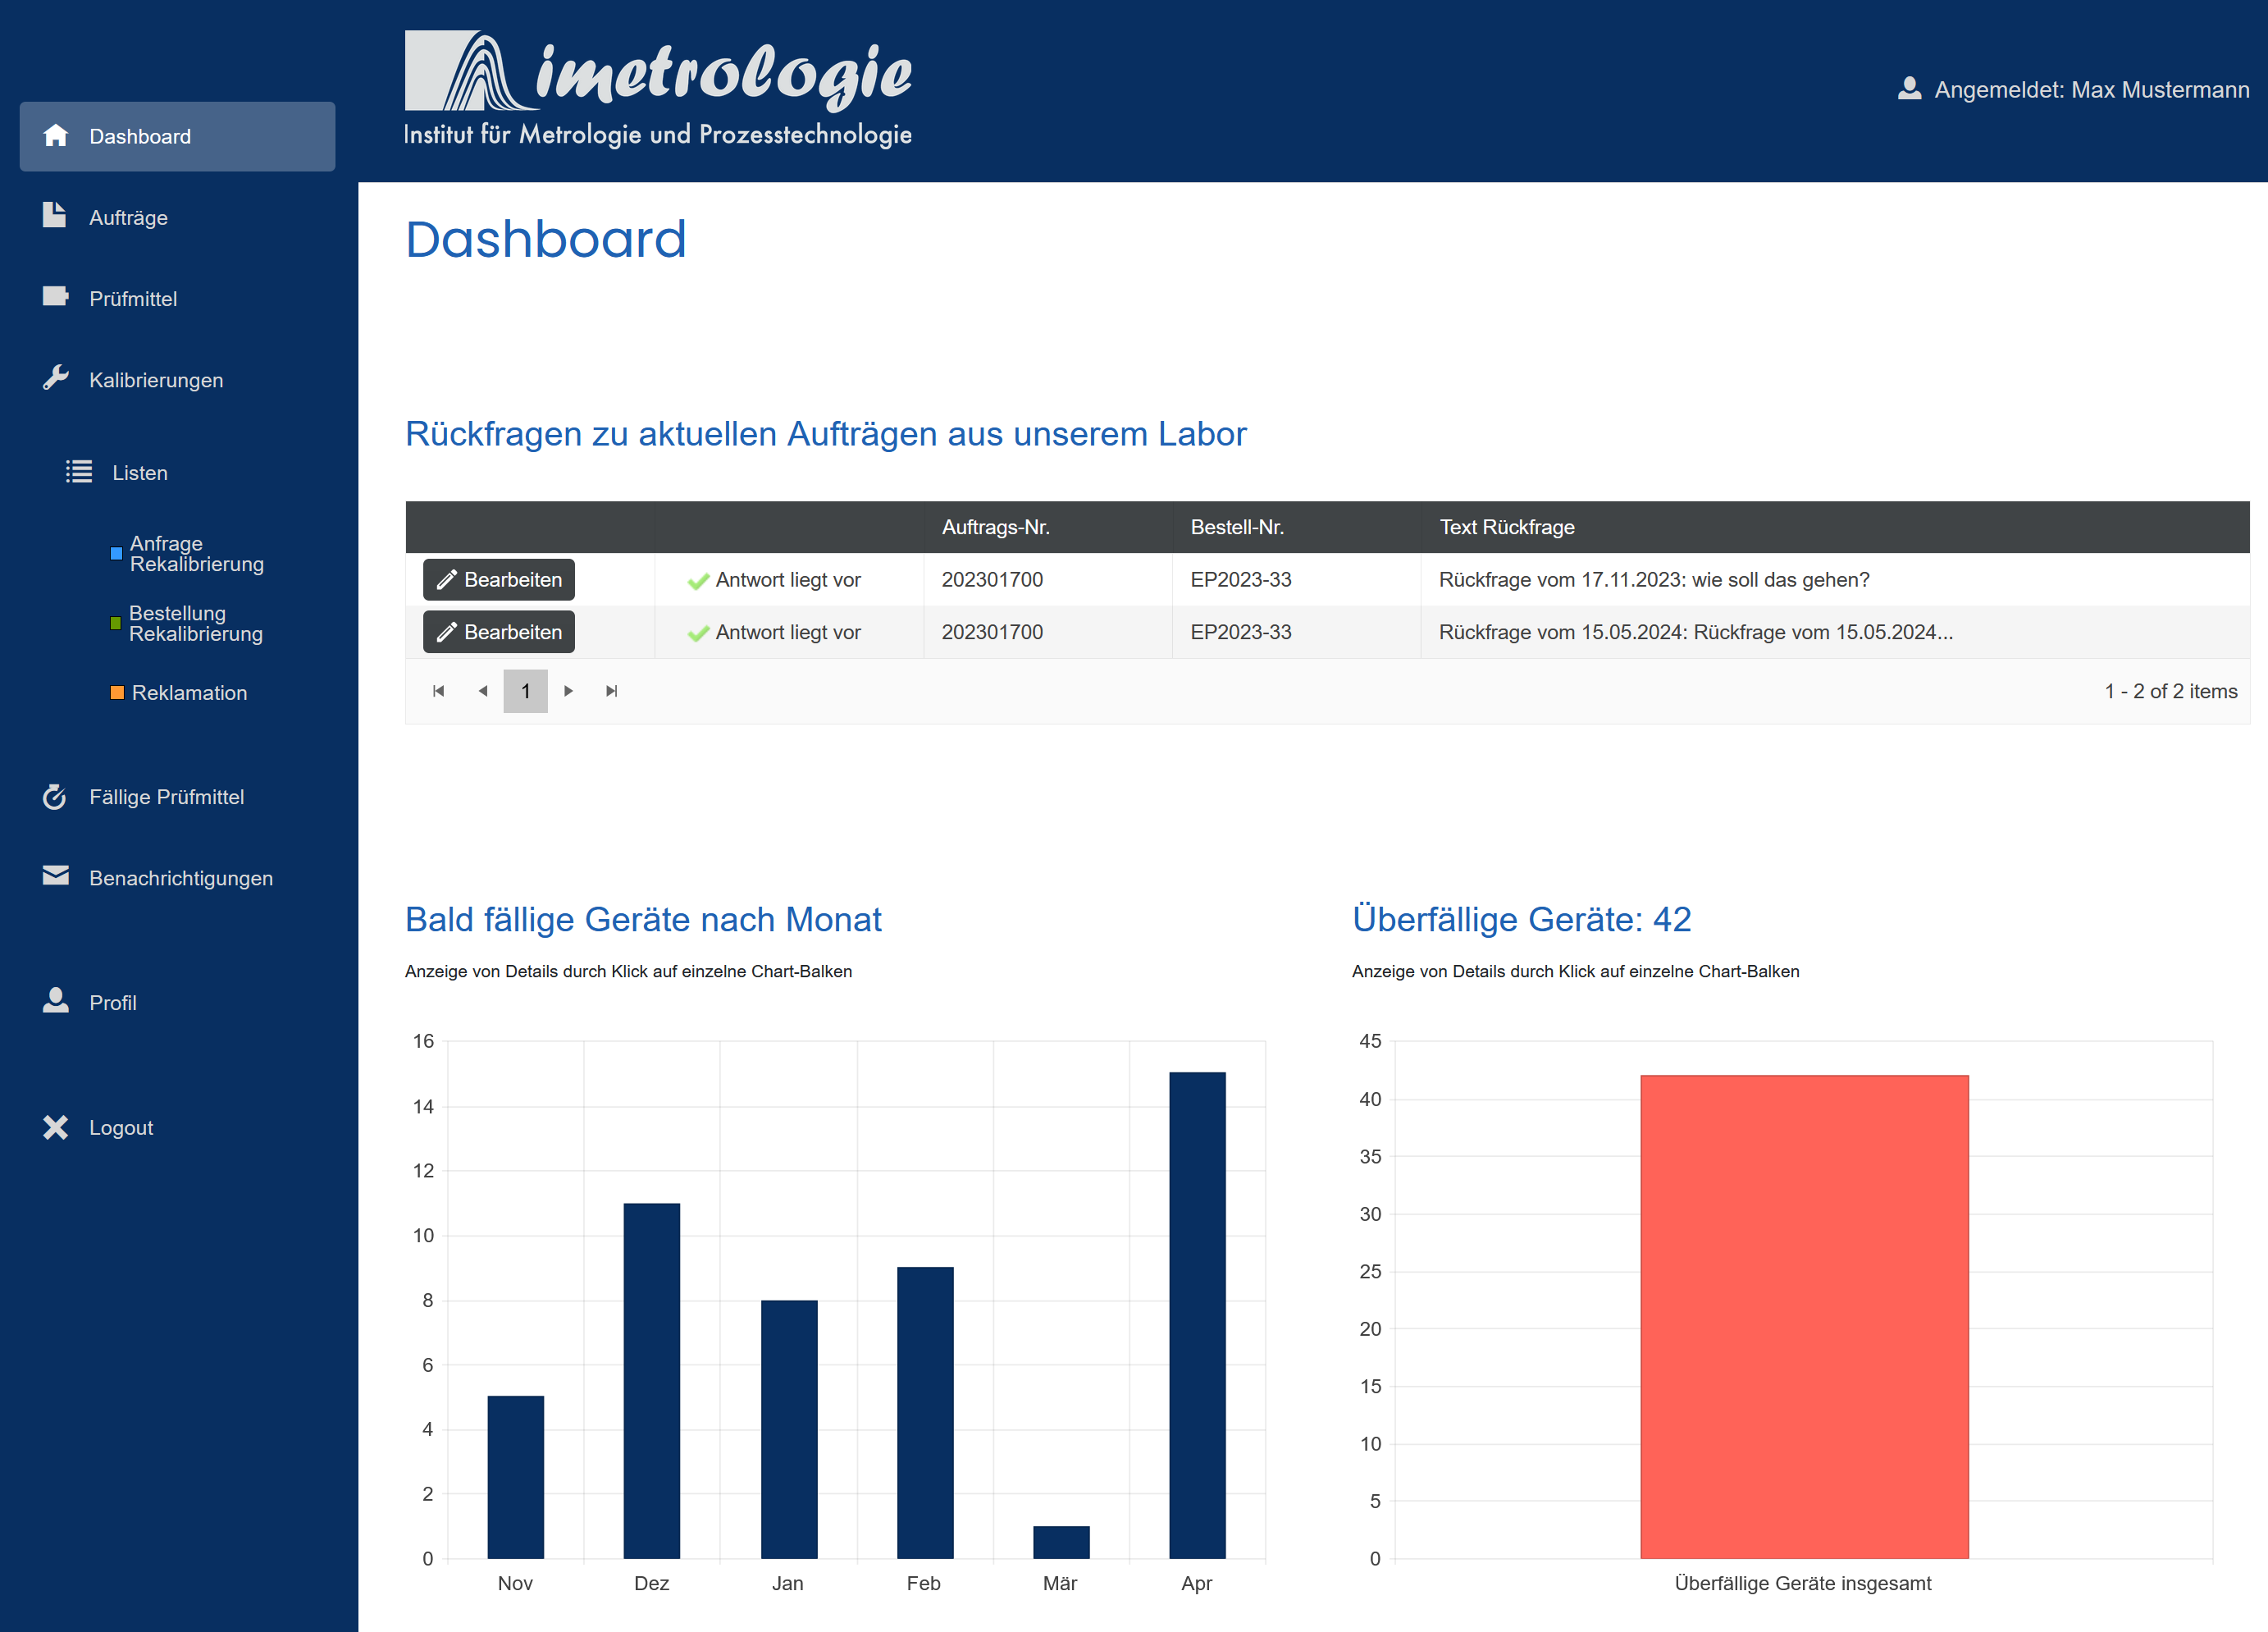Click the Profil person icon
This screenshot has height=1632, width=2268.
point(56,1000)
